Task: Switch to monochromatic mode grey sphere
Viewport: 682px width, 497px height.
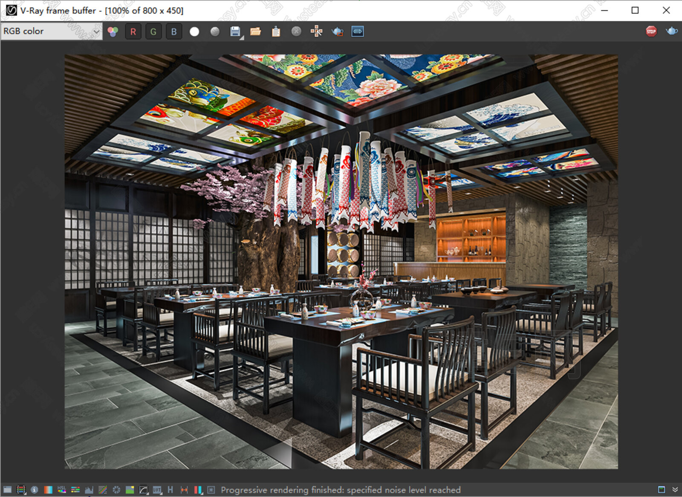Action: [215, 32]
